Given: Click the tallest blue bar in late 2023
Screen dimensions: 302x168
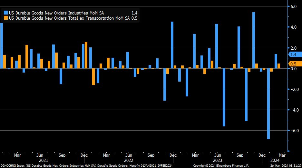Looking at the screenshot, I should (x=254, y=40).
